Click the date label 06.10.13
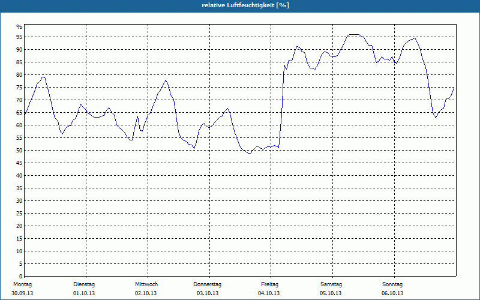The image size is (480, 300). pyautogui.click(x=392, y=293)
